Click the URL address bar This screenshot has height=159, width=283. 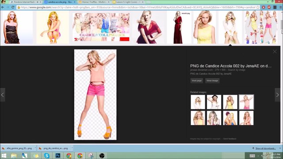[138, 8]
